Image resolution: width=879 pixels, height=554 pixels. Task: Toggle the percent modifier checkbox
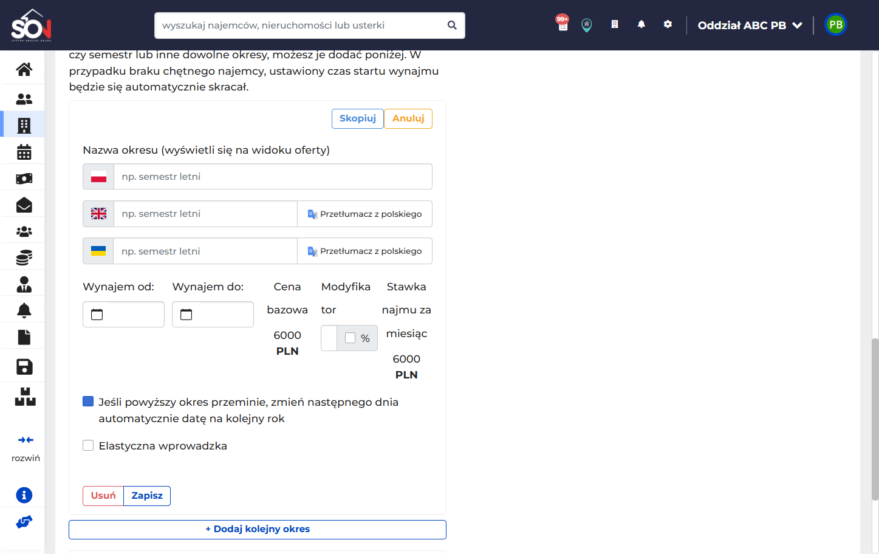tap(351, 338)
